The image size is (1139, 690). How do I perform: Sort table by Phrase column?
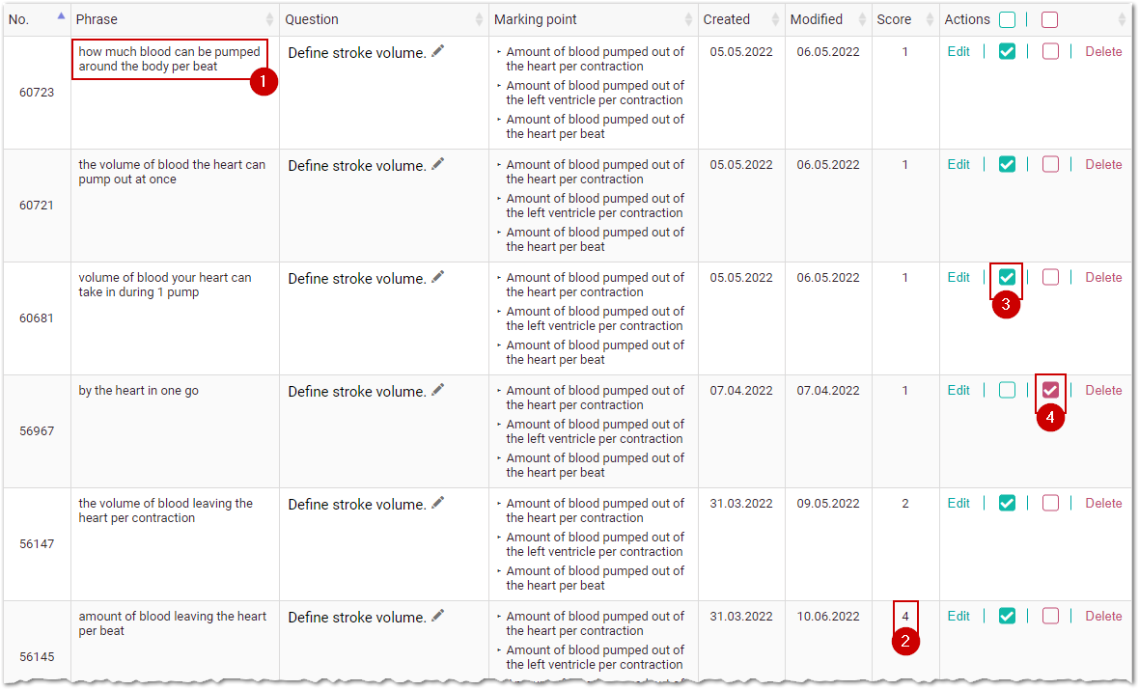coord(269,19)
